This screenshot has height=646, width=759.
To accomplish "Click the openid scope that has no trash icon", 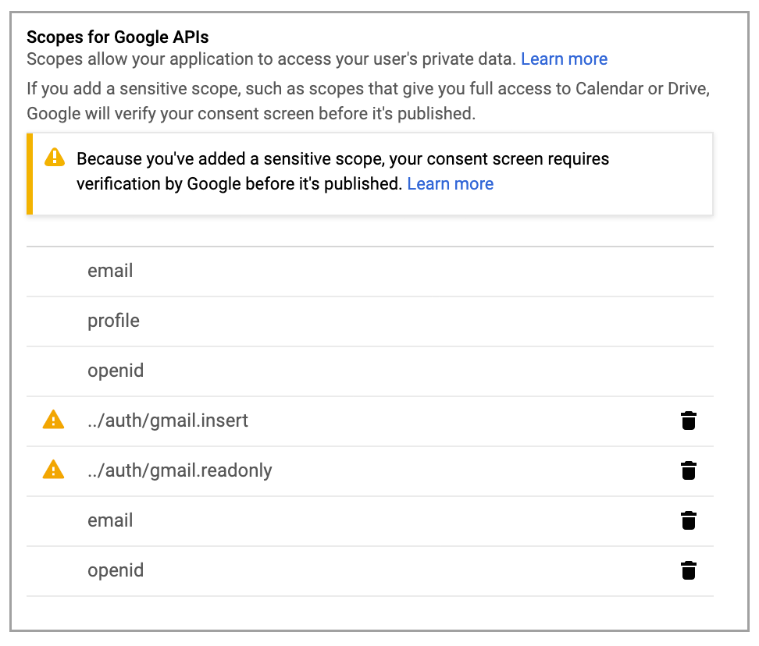I will pos(116,371).
